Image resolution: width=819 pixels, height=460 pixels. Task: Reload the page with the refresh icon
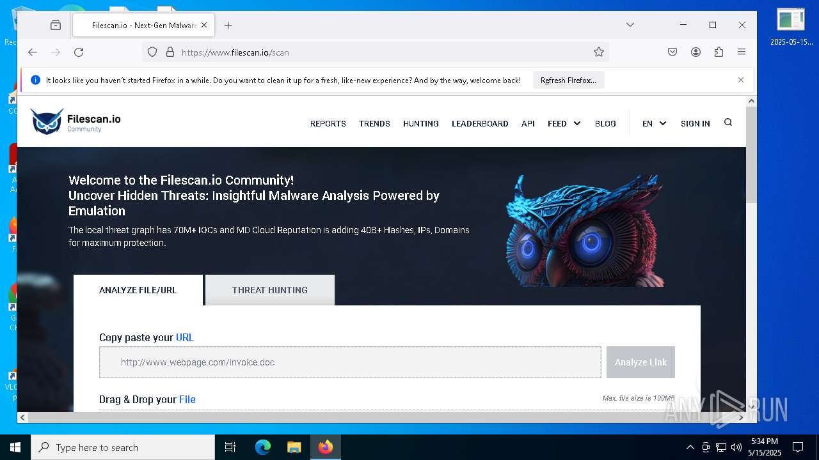tap(79, 52)
